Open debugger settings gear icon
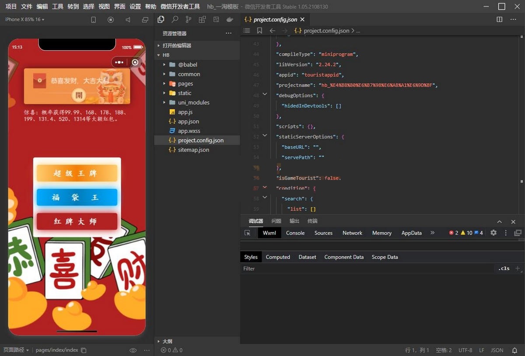 pos(493,233)
